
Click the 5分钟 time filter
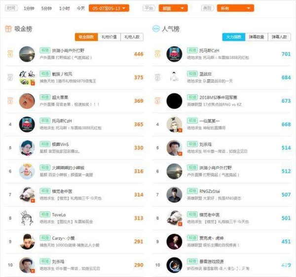[46, 8]
